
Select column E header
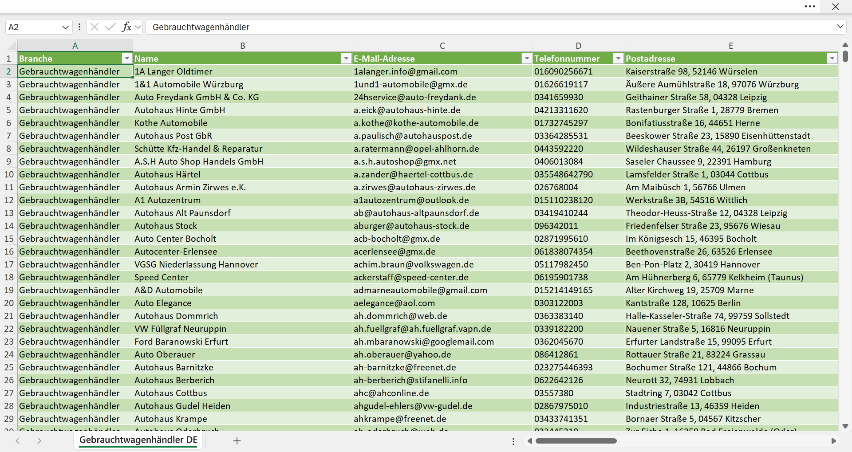coord(731,46)
